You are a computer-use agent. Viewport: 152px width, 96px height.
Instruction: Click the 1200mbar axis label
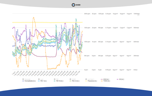pyautogui.click(x=137, y=14)
